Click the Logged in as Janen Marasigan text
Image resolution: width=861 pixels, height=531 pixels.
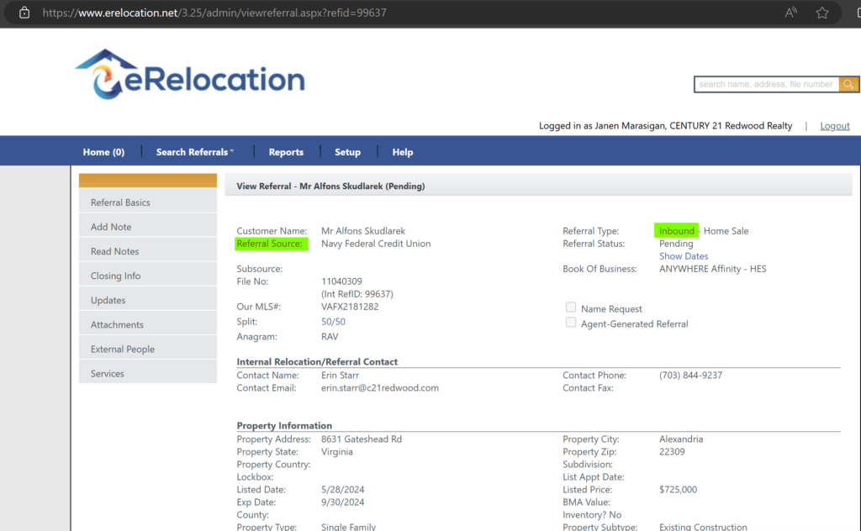click(666, 126)
